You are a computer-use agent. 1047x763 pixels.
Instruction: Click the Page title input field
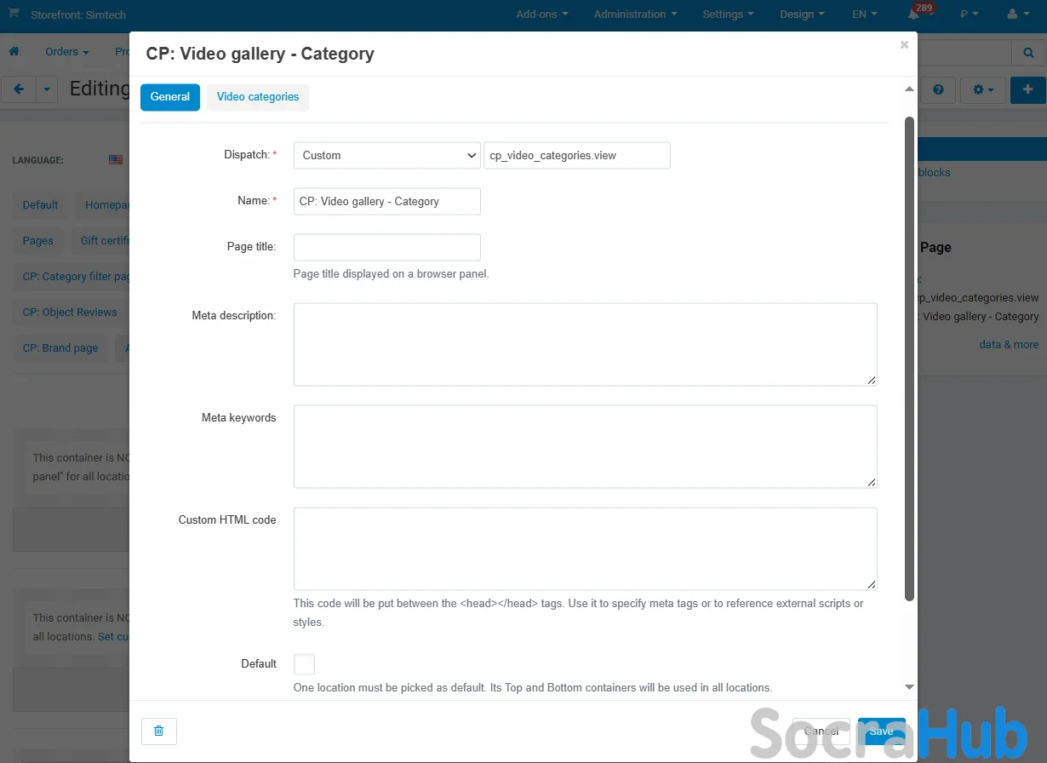[387, 248]
